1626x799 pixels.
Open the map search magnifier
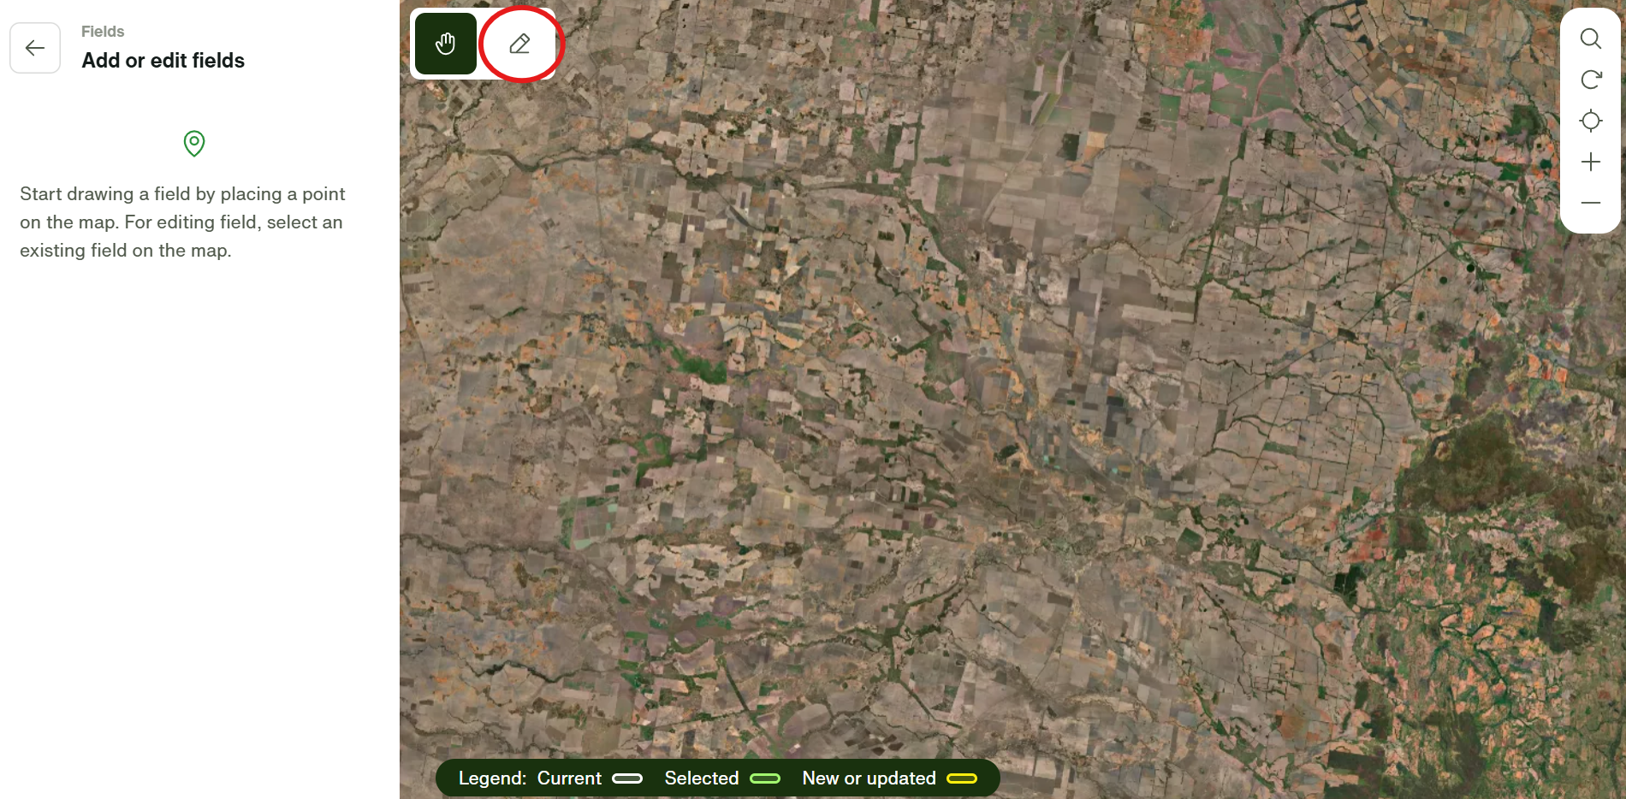1590,38
